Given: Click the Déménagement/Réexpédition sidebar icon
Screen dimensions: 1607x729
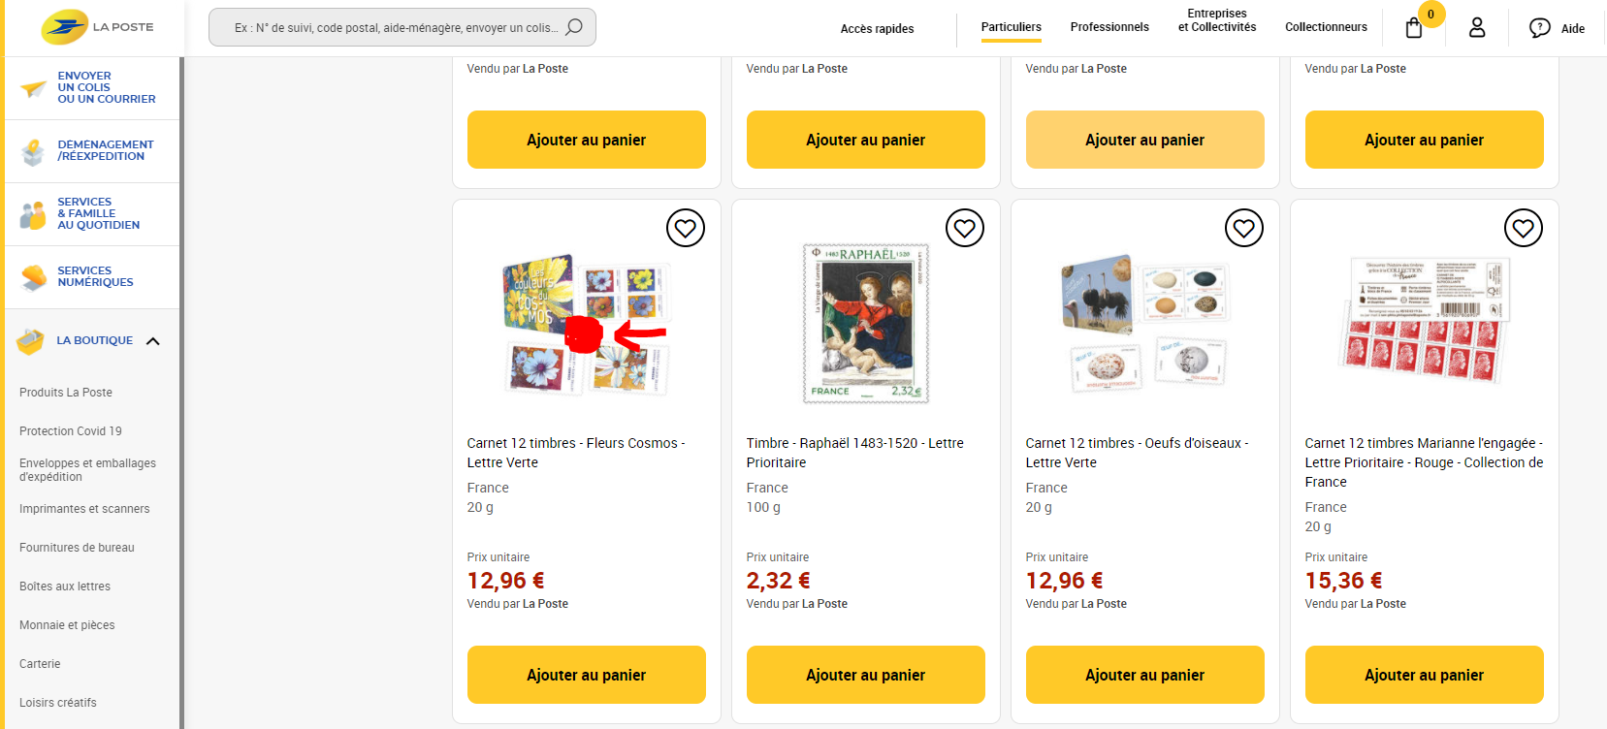Looking at the screenshot, I should 34,152.
